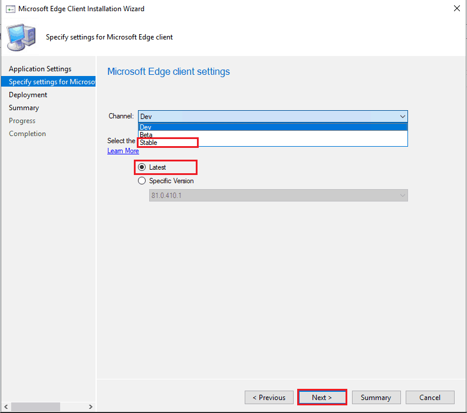The width and height of the screenshot is (467, 413).
Task: Click the Previous button
Action: tap(269, 398)
